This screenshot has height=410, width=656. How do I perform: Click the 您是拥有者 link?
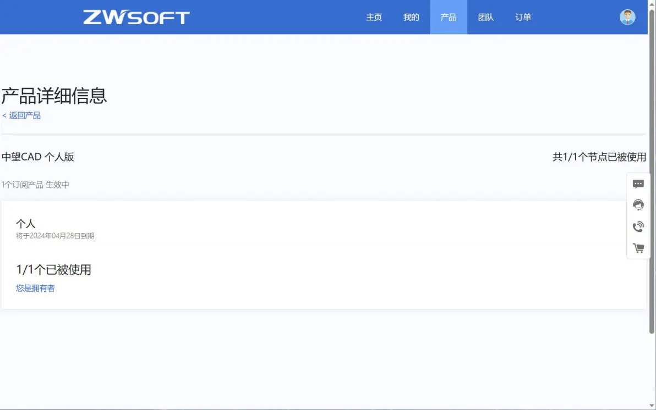click(35, 288)
